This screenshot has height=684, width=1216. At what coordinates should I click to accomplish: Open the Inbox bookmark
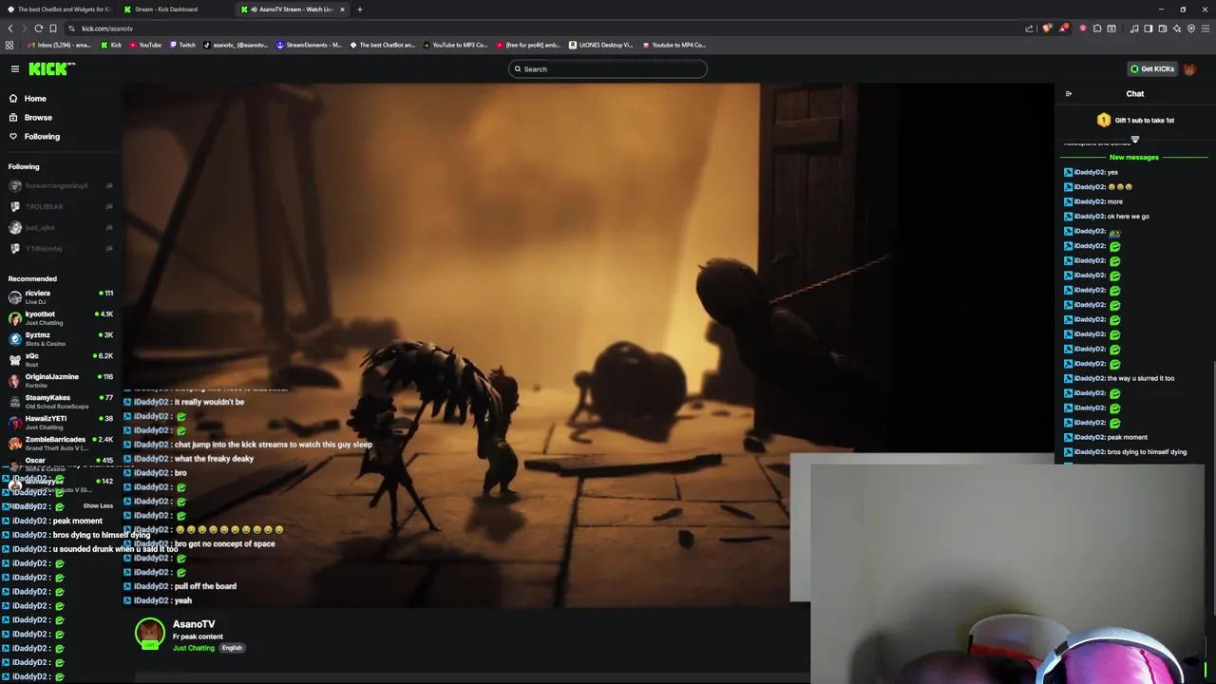tap(60, 45)
